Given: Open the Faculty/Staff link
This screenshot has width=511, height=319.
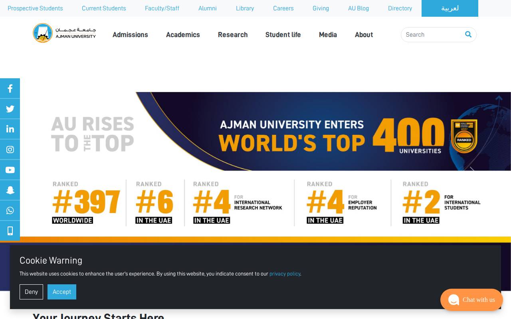Looking at the screenshot, I should (162, 8).
